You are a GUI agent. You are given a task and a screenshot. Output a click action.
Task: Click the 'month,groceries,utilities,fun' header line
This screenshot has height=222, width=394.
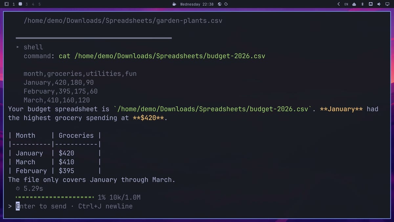tap(80, 74)
